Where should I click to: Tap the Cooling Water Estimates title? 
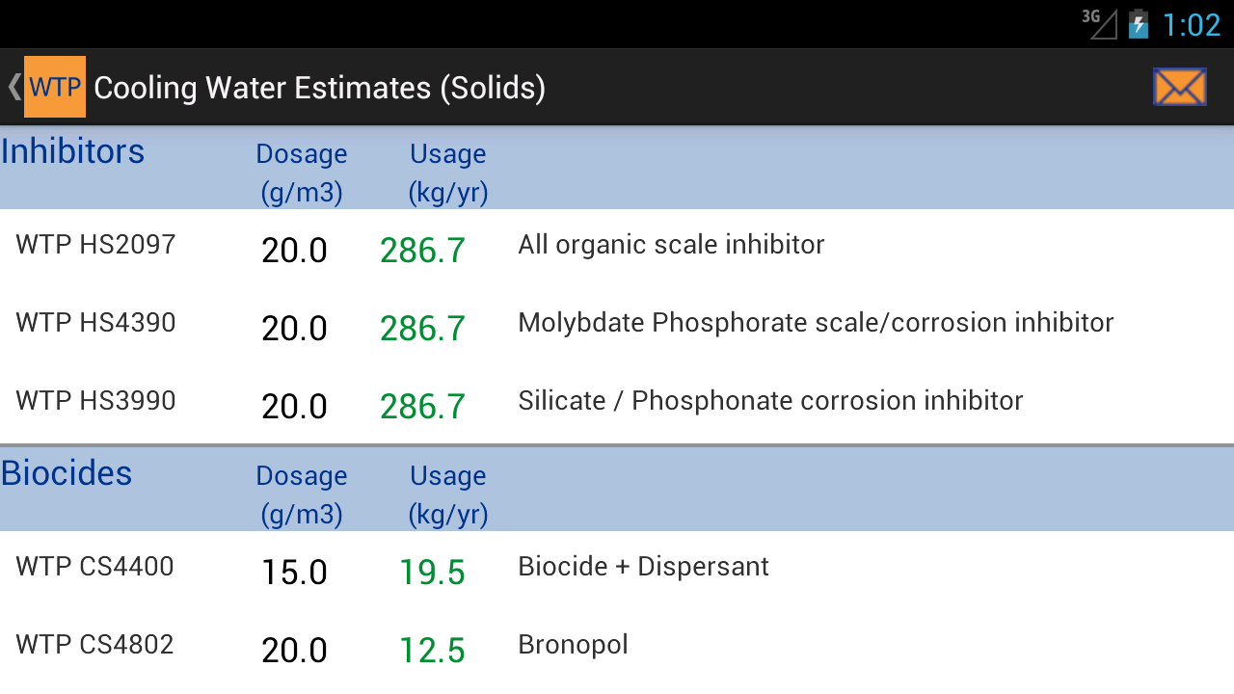click(319, 88)
